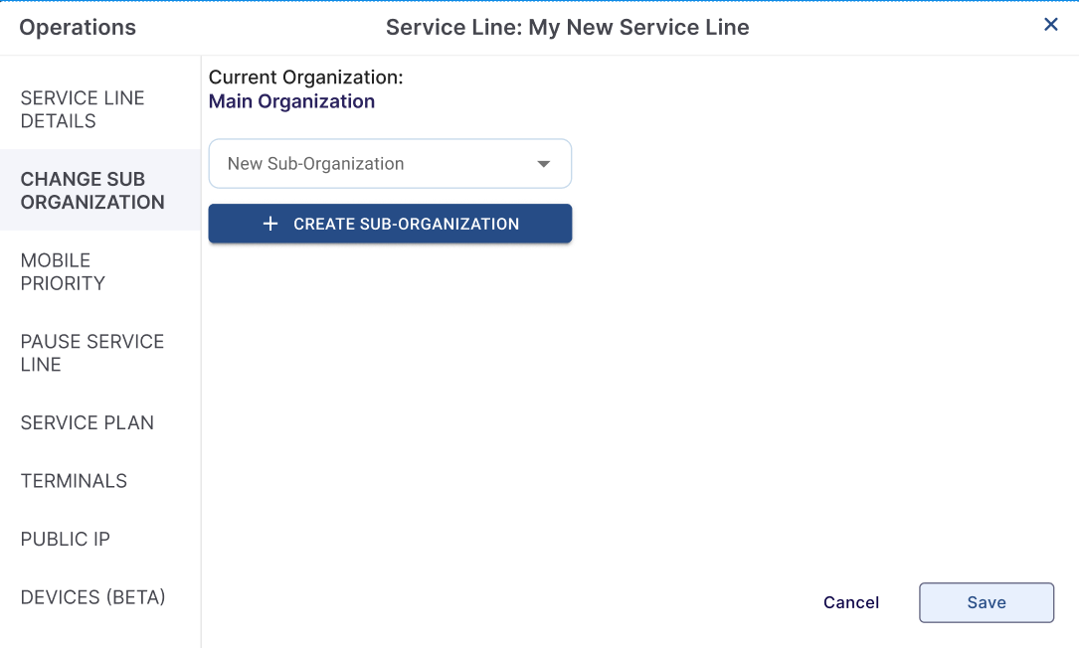The height and width of the screenshot is (648, 1079).
Task: Open the Devices (Beta) tab
Action: (92, 597)
